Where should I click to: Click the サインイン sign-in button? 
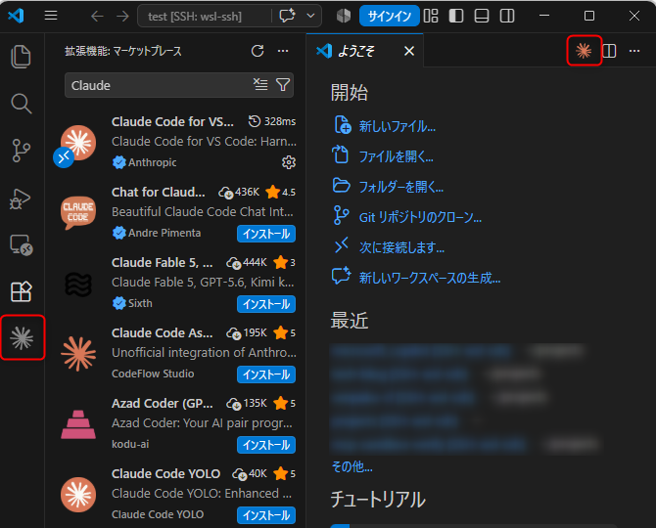click(x=389, y=16)
